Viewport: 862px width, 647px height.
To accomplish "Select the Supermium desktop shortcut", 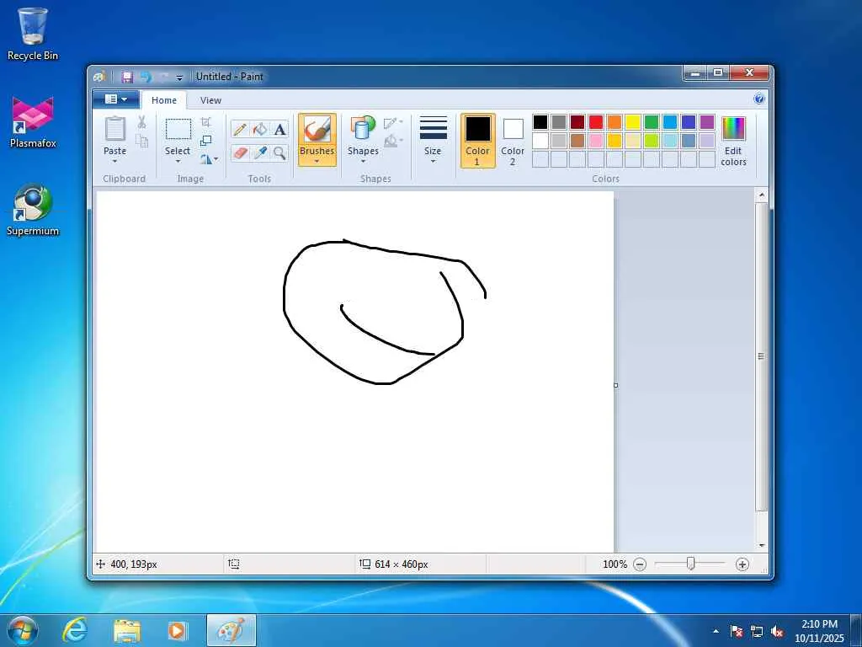I will (33, 210).
